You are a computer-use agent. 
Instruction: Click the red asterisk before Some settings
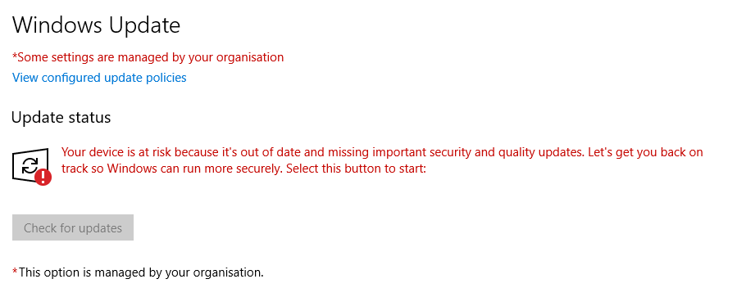click(x=15, y=56)
